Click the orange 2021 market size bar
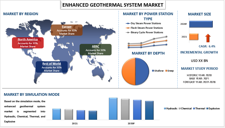 click(x=194, y=37)
